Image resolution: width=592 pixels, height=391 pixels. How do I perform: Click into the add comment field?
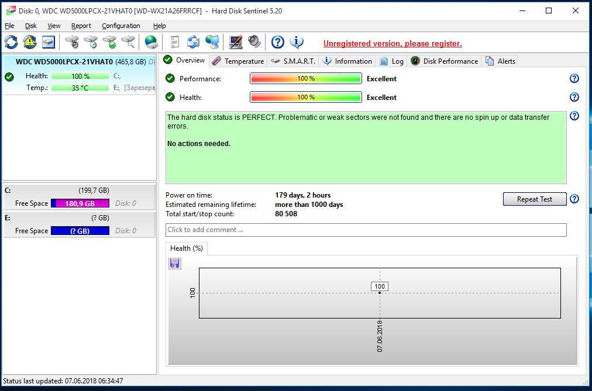coord(366,230)
